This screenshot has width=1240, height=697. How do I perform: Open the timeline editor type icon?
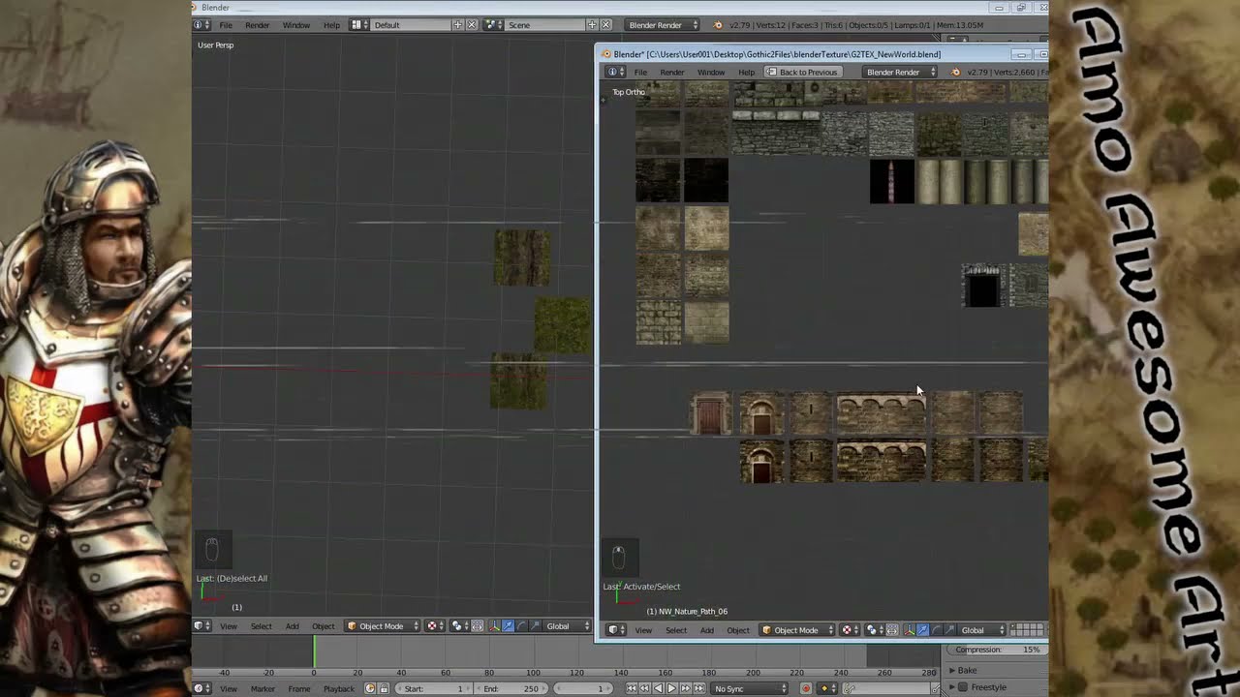click(201, 689)
